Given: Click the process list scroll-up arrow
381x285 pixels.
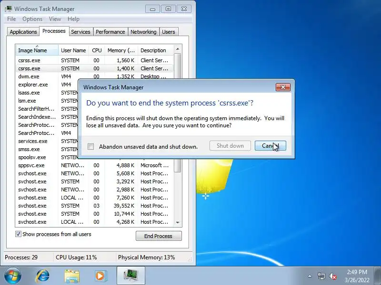Looking at the screenshot, I should (x=178, y=49).
